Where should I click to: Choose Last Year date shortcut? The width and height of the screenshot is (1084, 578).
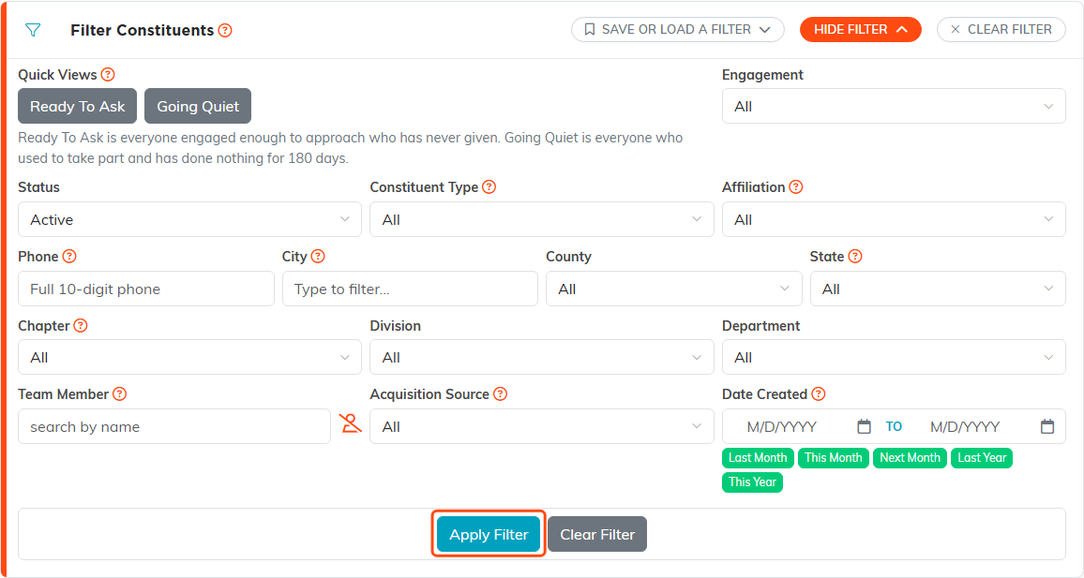(982, 458)
